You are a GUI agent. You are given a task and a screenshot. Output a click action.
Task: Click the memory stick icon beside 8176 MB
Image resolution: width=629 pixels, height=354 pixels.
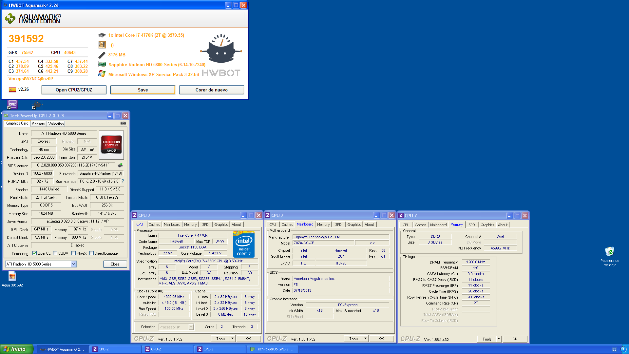pos(102,55)
